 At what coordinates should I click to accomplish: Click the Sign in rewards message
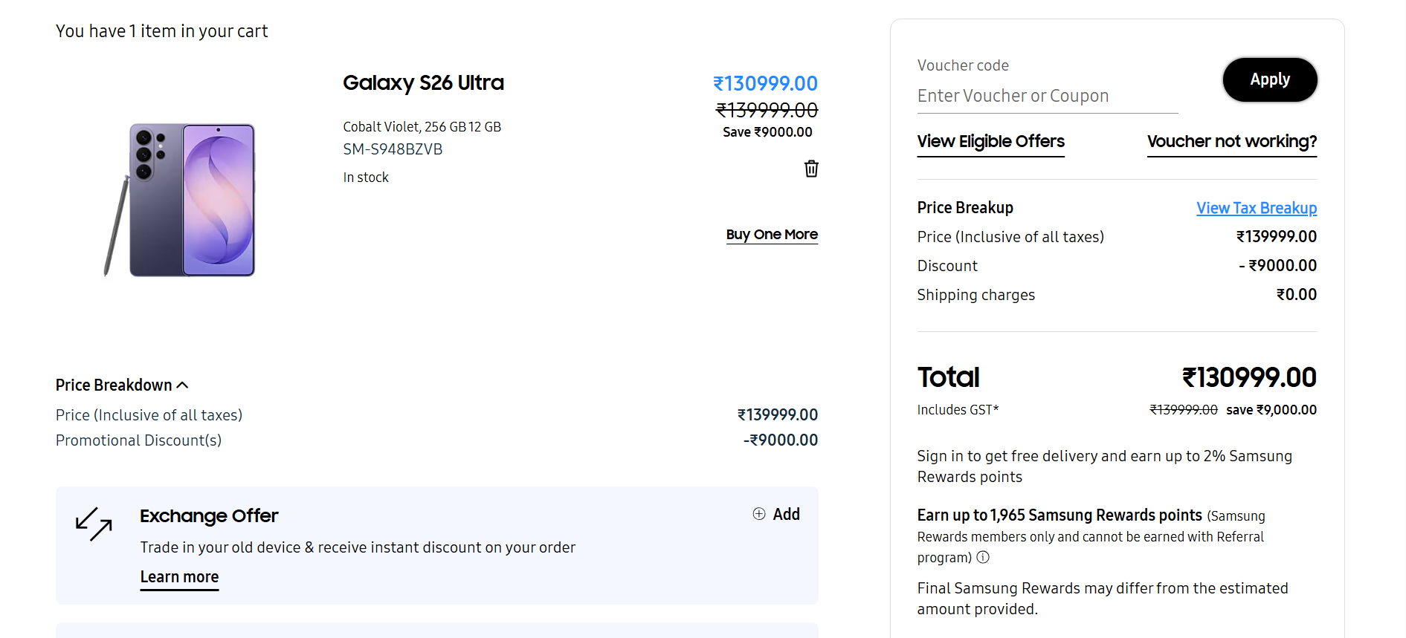click(1105, 466)
